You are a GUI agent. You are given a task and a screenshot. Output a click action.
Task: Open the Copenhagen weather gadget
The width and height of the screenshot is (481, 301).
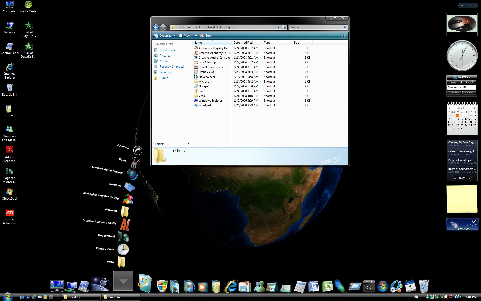click(x=462, y=224)
